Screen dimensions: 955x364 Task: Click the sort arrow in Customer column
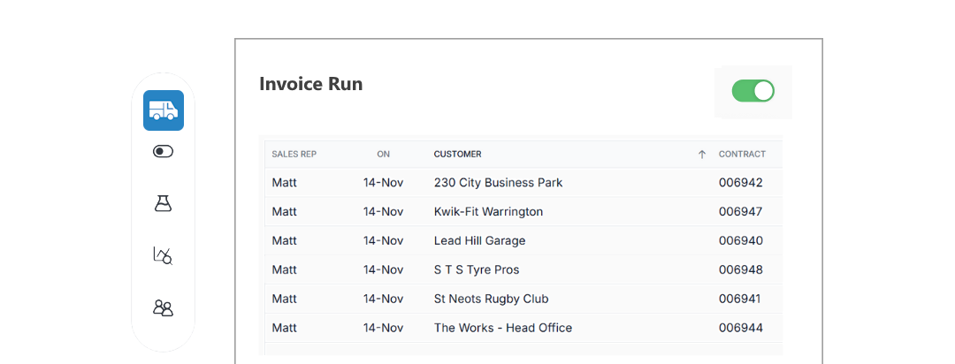pos(702,154)
